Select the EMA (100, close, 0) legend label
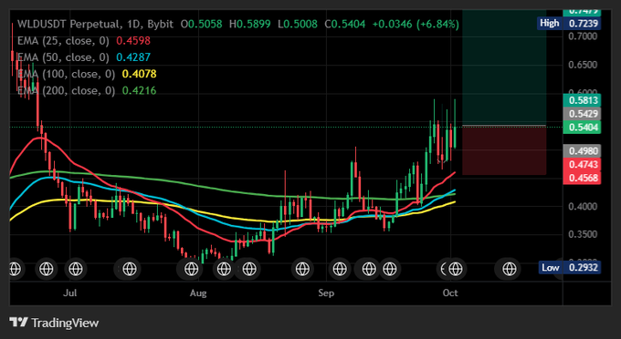Screen dimensions: 621x339 click(x=66, y=74)
